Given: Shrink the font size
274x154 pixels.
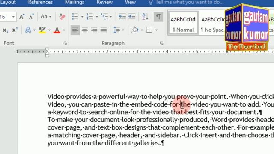Looking at the screenshot, I should click(31, 17).
